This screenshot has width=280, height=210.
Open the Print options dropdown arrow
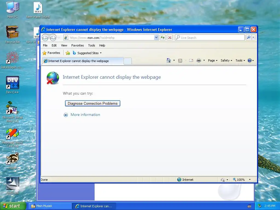coord(204,60)
